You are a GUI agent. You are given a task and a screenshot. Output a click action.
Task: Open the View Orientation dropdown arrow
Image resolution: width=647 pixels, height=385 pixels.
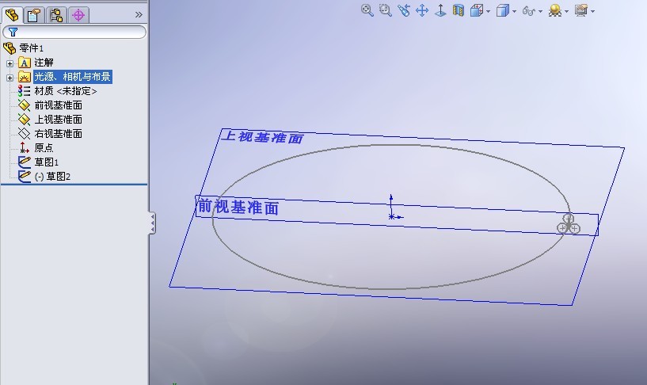point(488,12)
